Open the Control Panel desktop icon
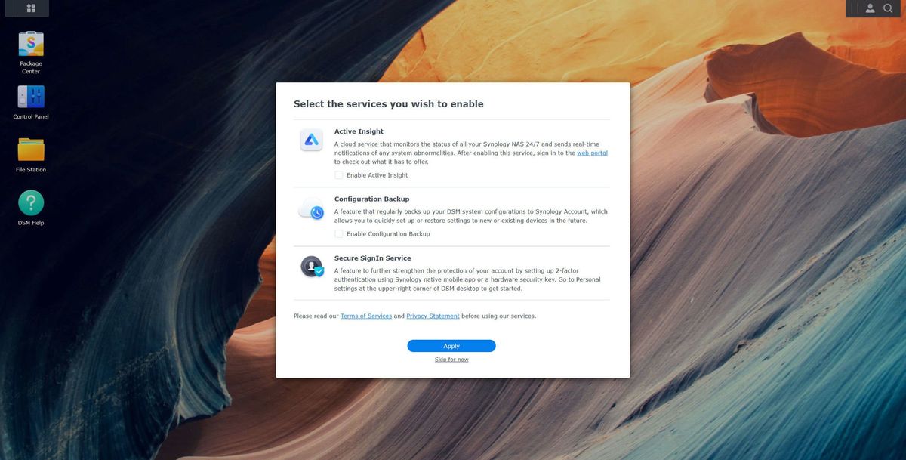The height and width of the screenshot is (460, 906). click(x=31, y=97)
